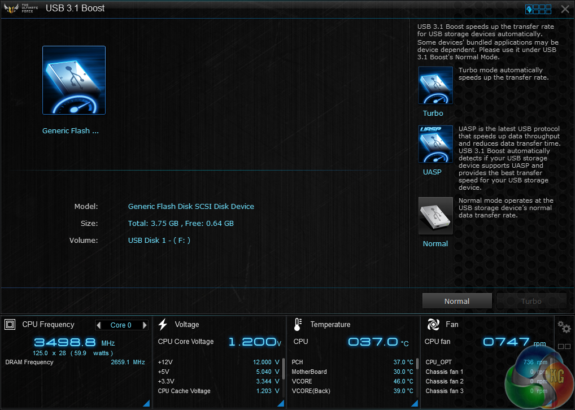The image size is (575, 410).
Task: Expand the Voltage panel corner arrow
Action: click(x=281, y=403)
